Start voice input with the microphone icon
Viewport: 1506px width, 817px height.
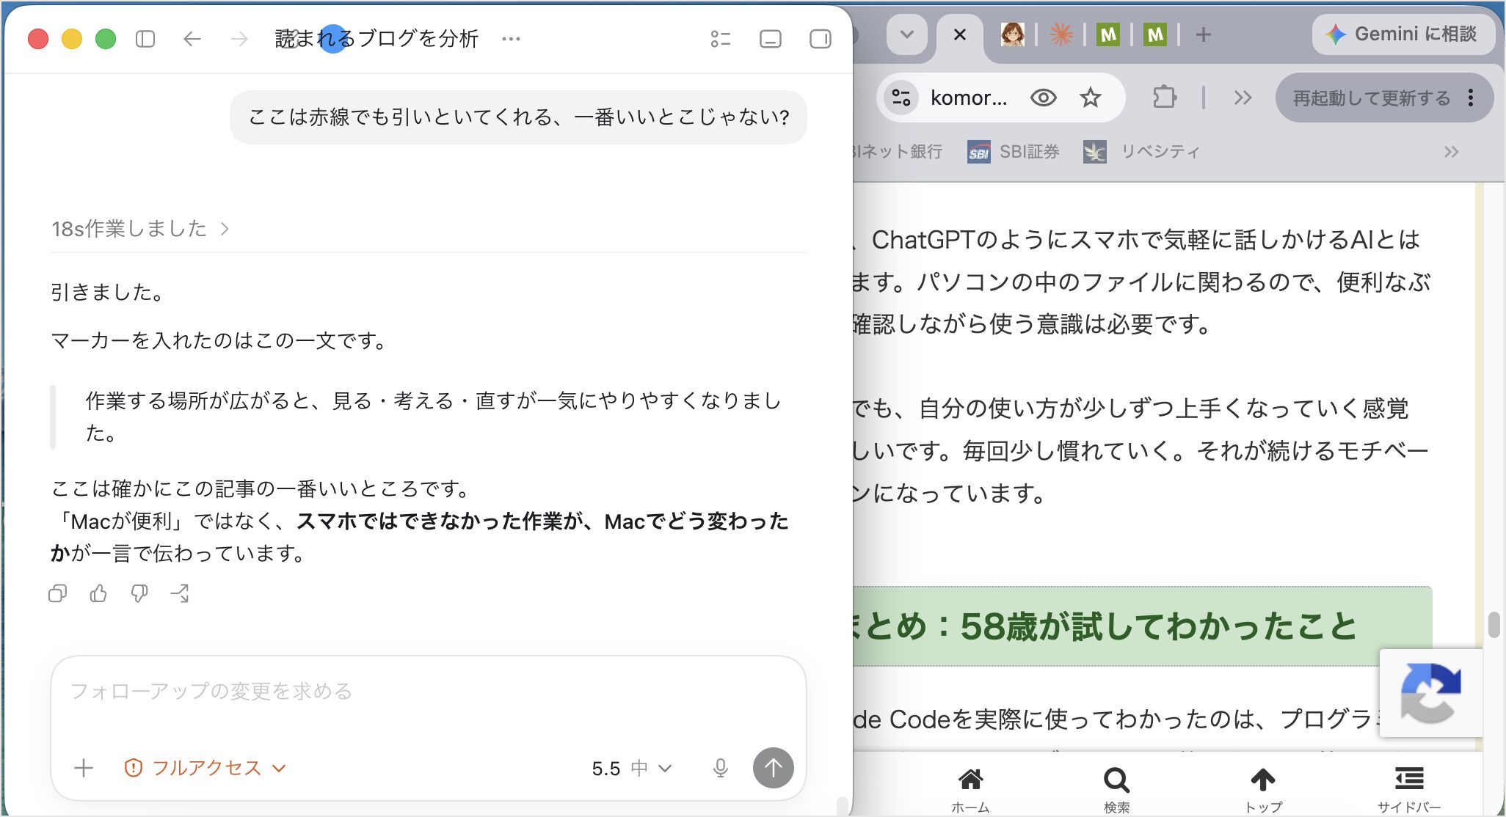coord(721,768)
